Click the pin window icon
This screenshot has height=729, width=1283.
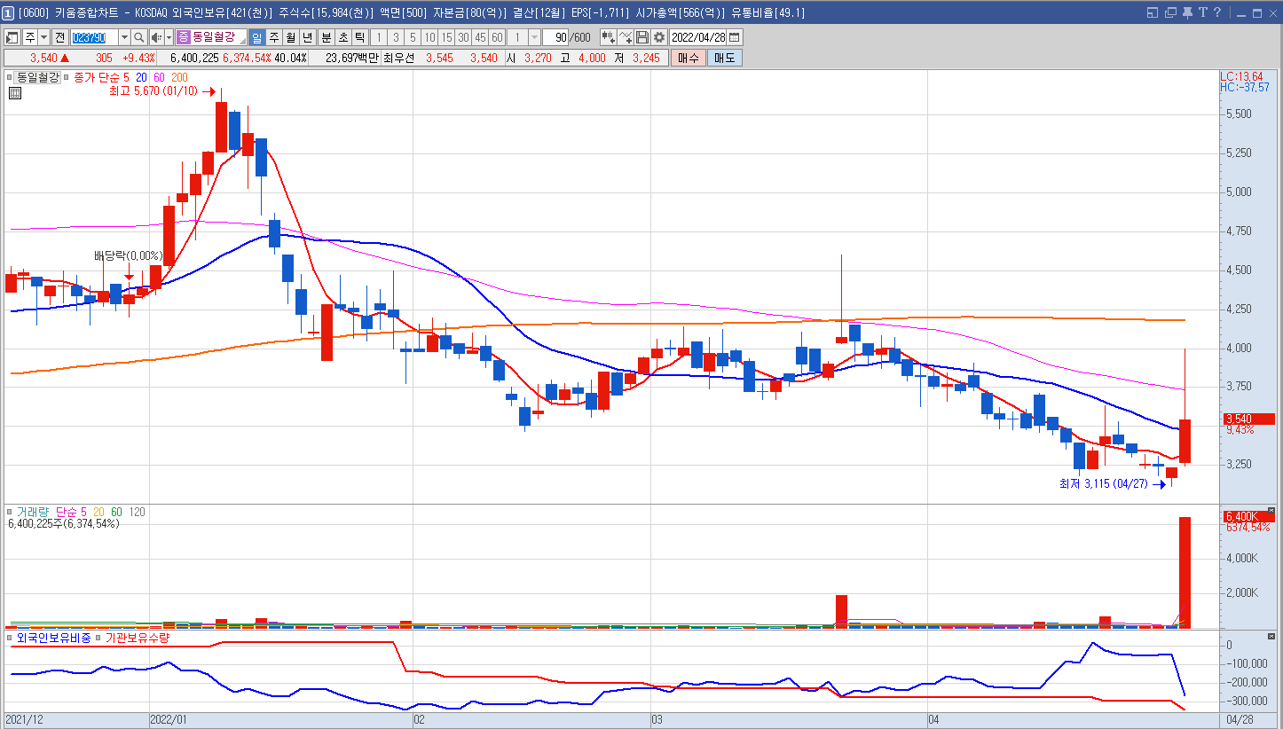(x=1187, y=12)
